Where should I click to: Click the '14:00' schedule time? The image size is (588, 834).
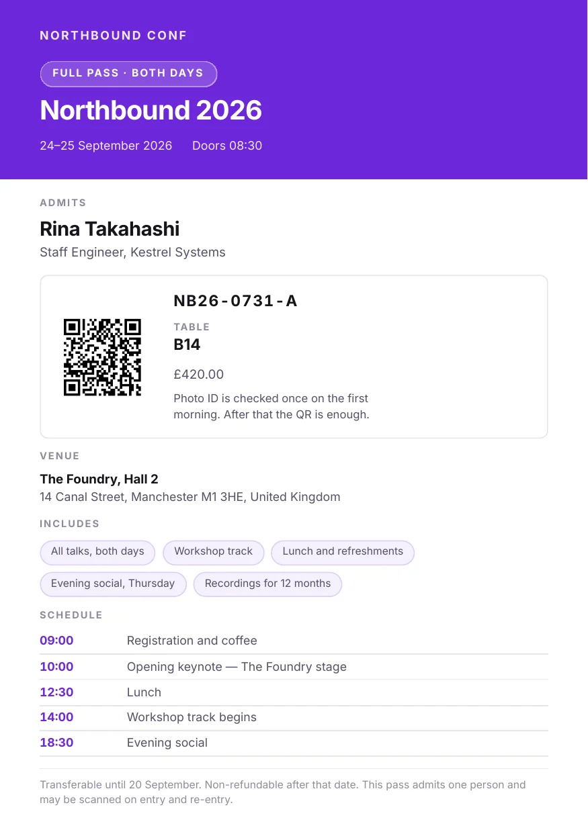[56, 717]
